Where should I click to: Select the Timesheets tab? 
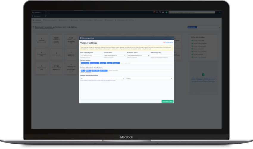(x=109, y=20)
